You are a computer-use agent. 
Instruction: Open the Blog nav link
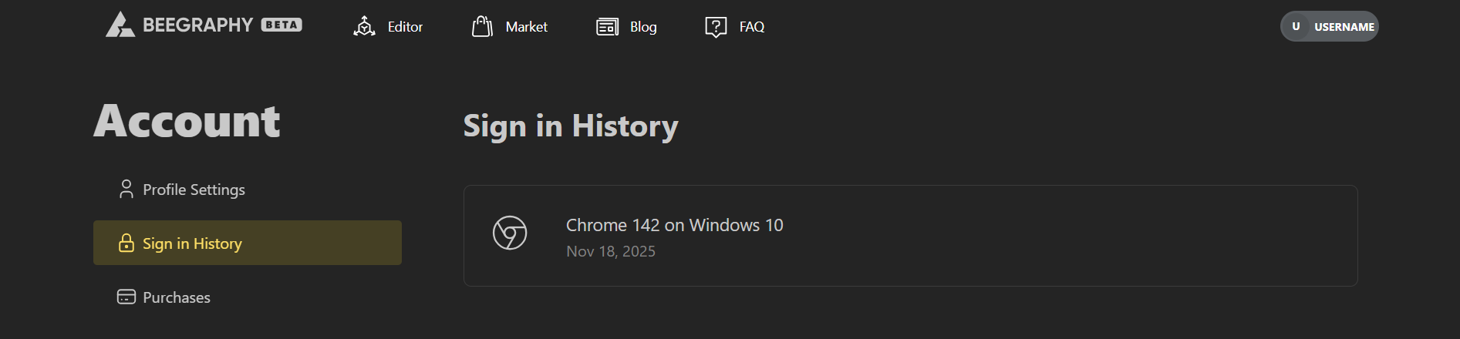click(x=643, y=27)
